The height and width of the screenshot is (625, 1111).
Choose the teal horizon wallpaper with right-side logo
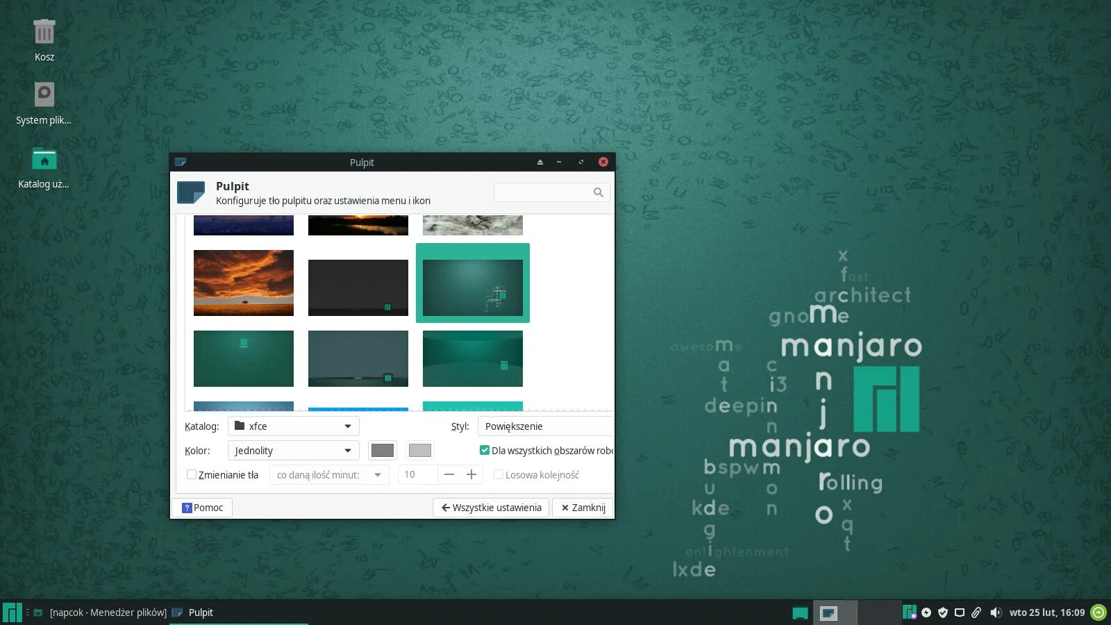click(x=473, y=358)
